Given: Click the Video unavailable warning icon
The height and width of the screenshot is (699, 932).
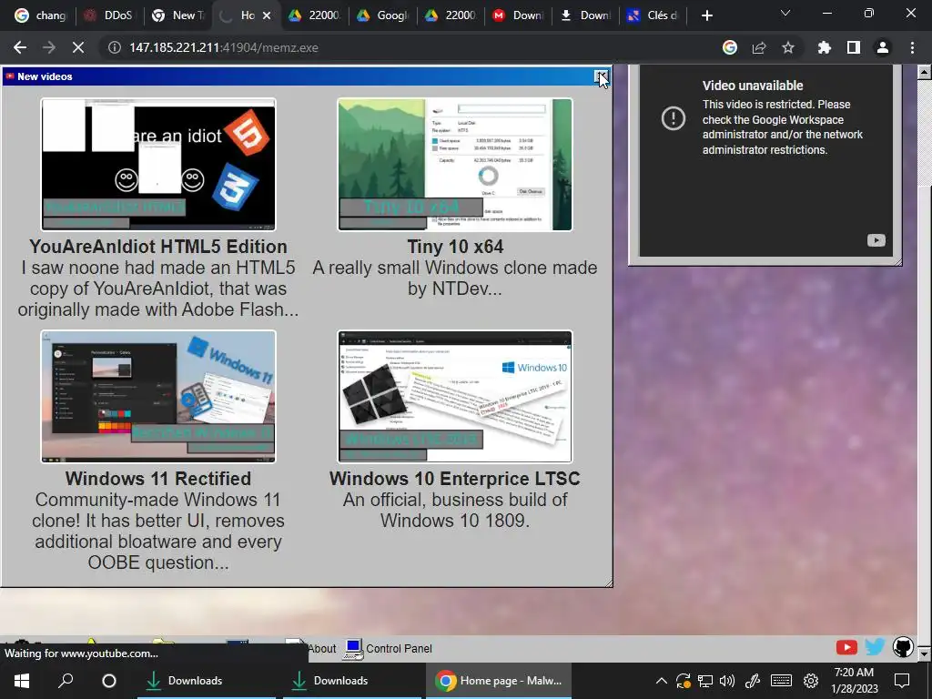Looking at the screenshot, I should 674,117.
